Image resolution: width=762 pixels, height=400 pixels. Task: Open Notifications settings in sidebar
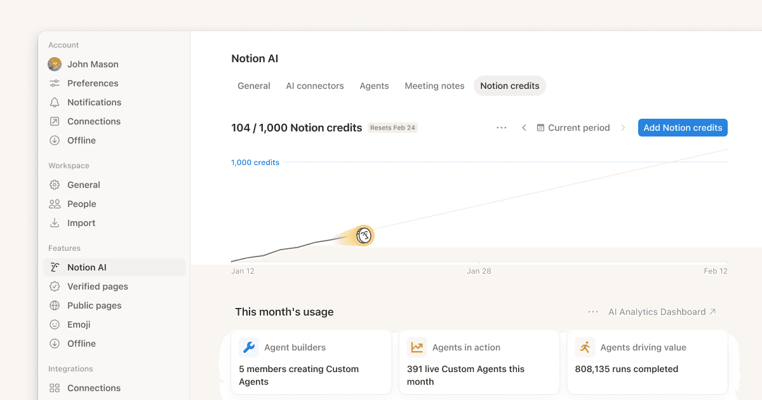click(114, 102)
